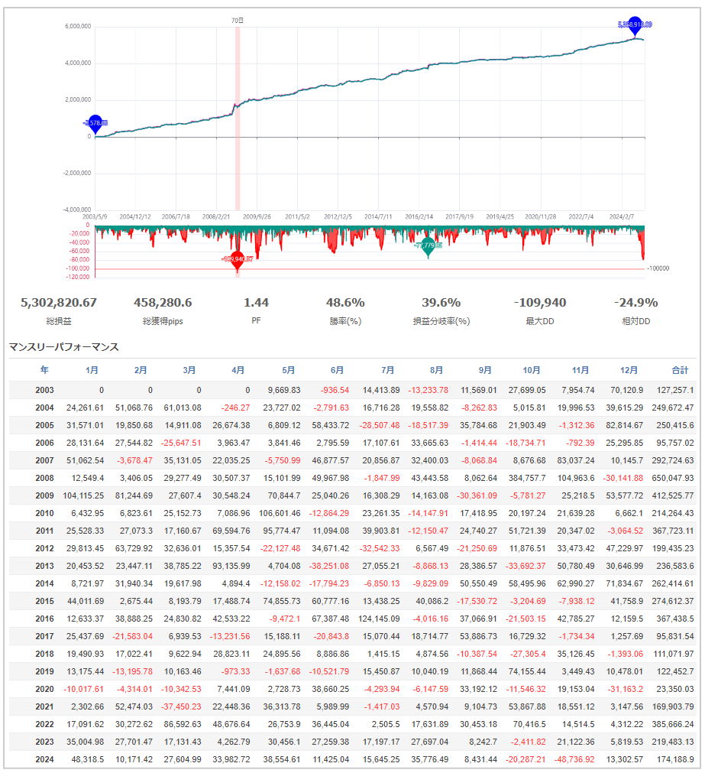
Task: Click the blue peak marker at chart's top right
Action: (634, 25)
